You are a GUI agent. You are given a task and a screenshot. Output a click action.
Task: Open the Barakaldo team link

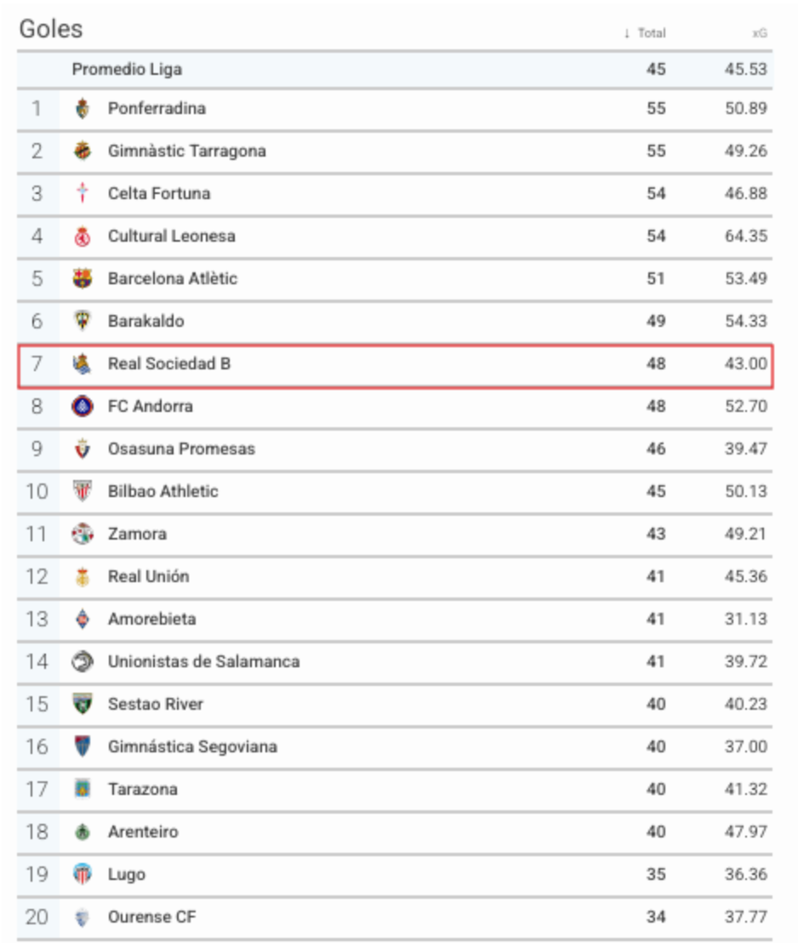[x=146, y=321]
